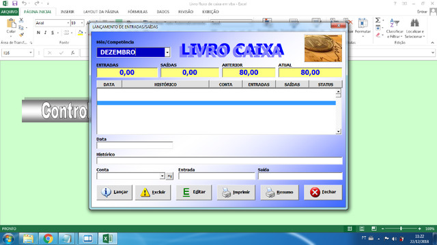Click the Clear eraser icon

378,35
